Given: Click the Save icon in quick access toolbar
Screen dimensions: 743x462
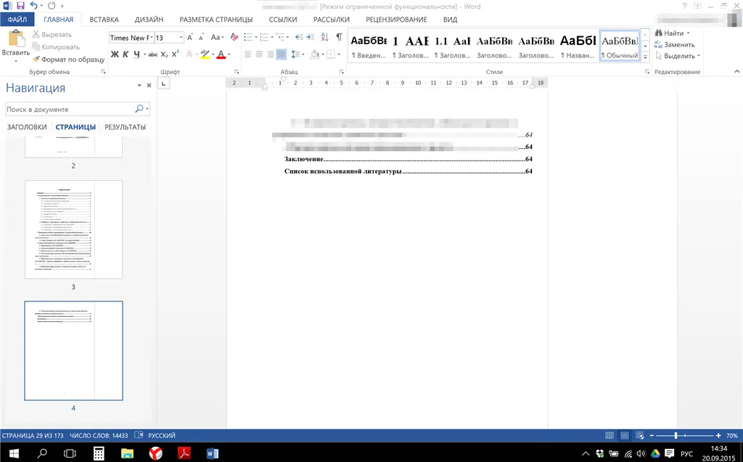Looking at the screenshot, I should [x=20, y=6].
